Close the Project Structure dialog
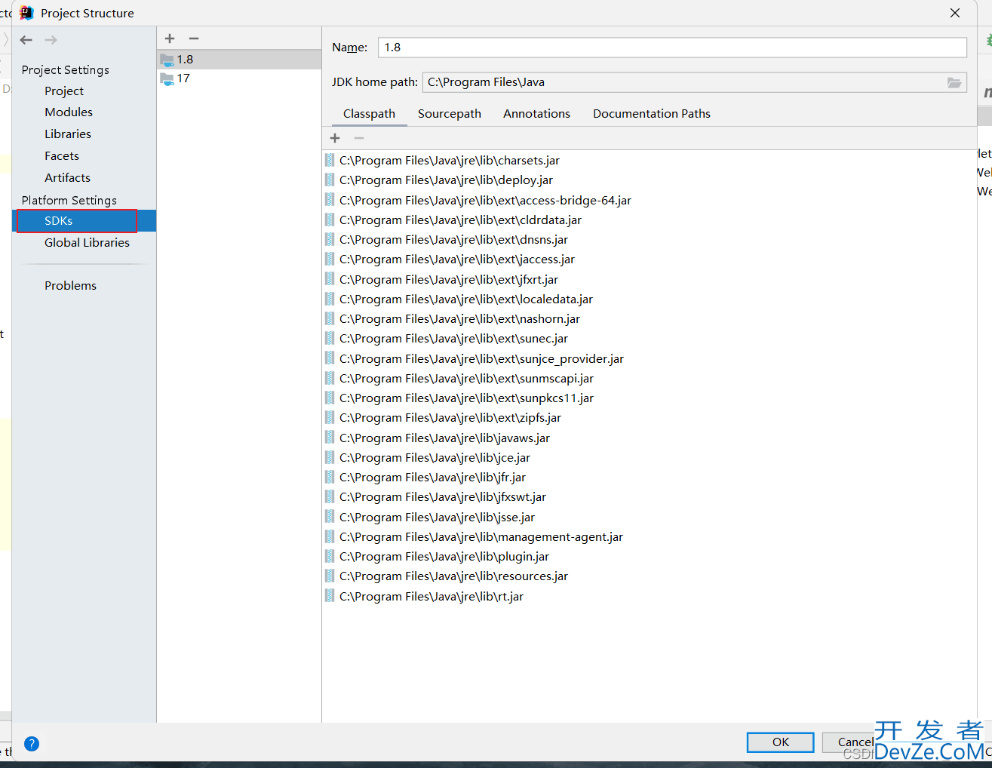The image size is (992, 768). [955, 13]
